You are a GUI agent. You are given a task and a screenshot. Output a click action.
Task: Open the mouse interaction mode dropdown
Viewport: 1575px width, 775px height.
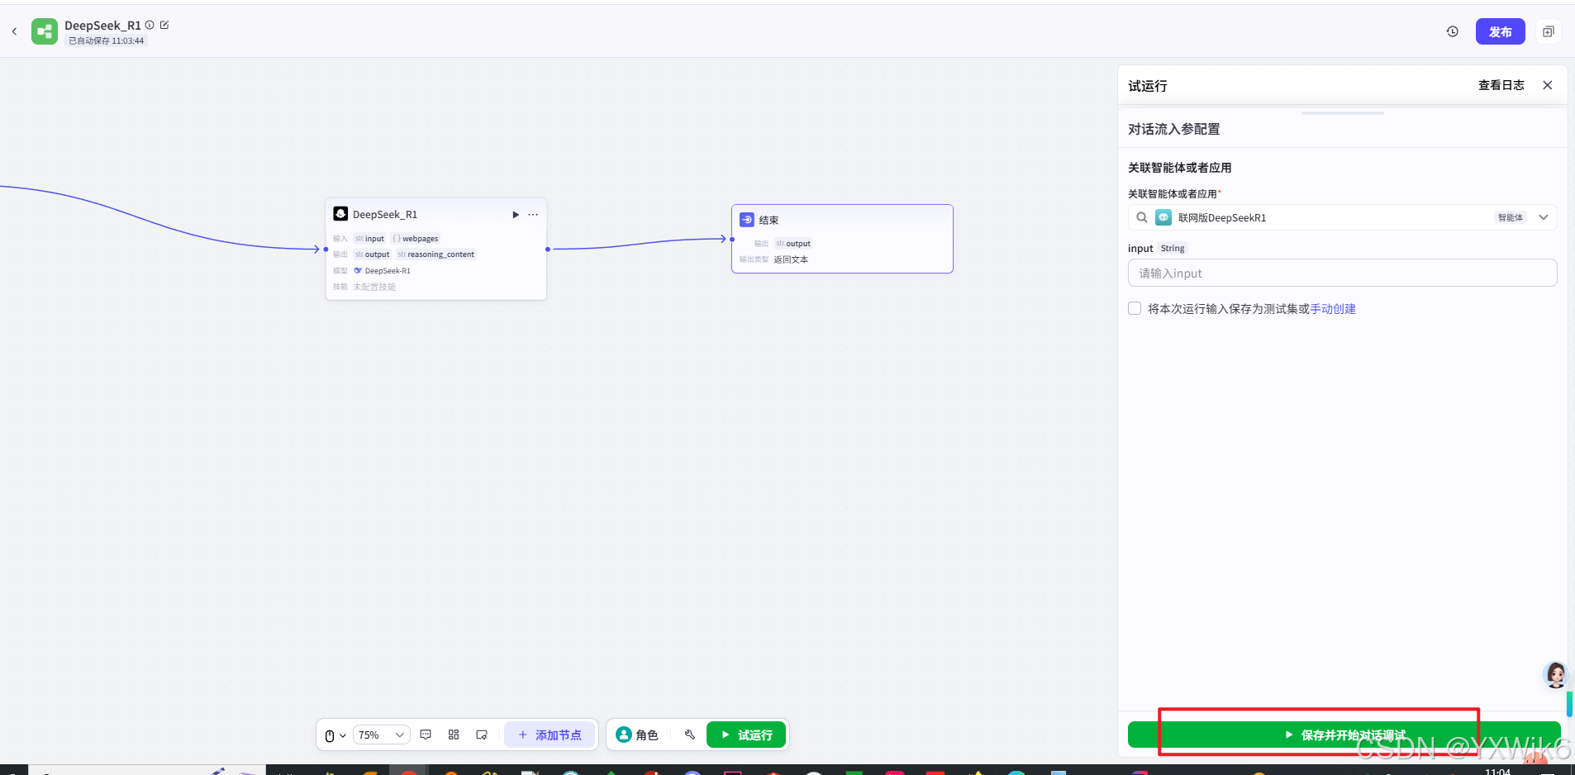tap(335, 735)
